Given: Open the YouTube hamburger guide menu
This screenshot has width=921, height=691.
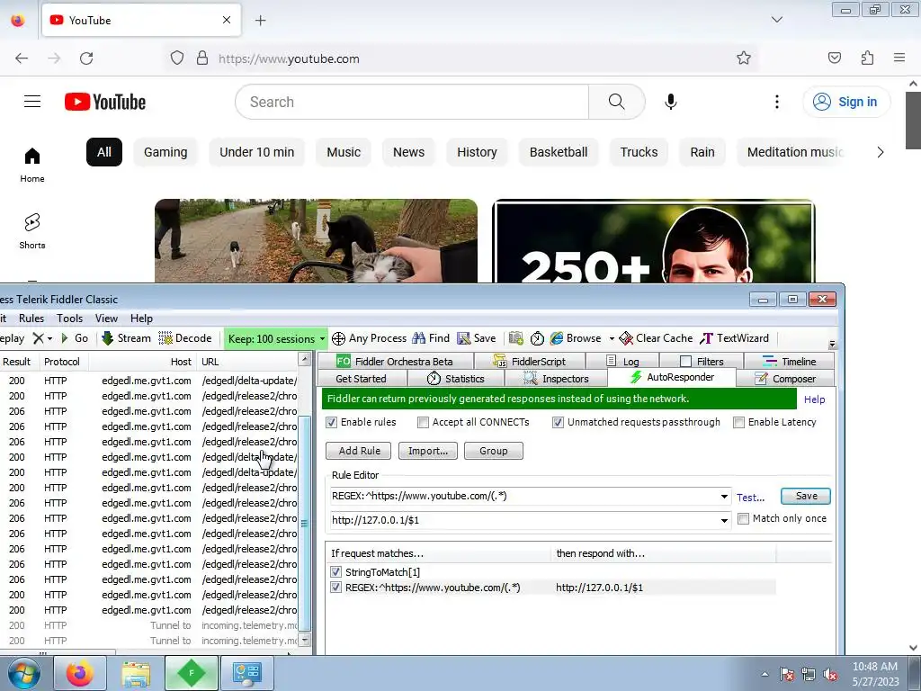Looking at the screenshot, I should point(32,102).
